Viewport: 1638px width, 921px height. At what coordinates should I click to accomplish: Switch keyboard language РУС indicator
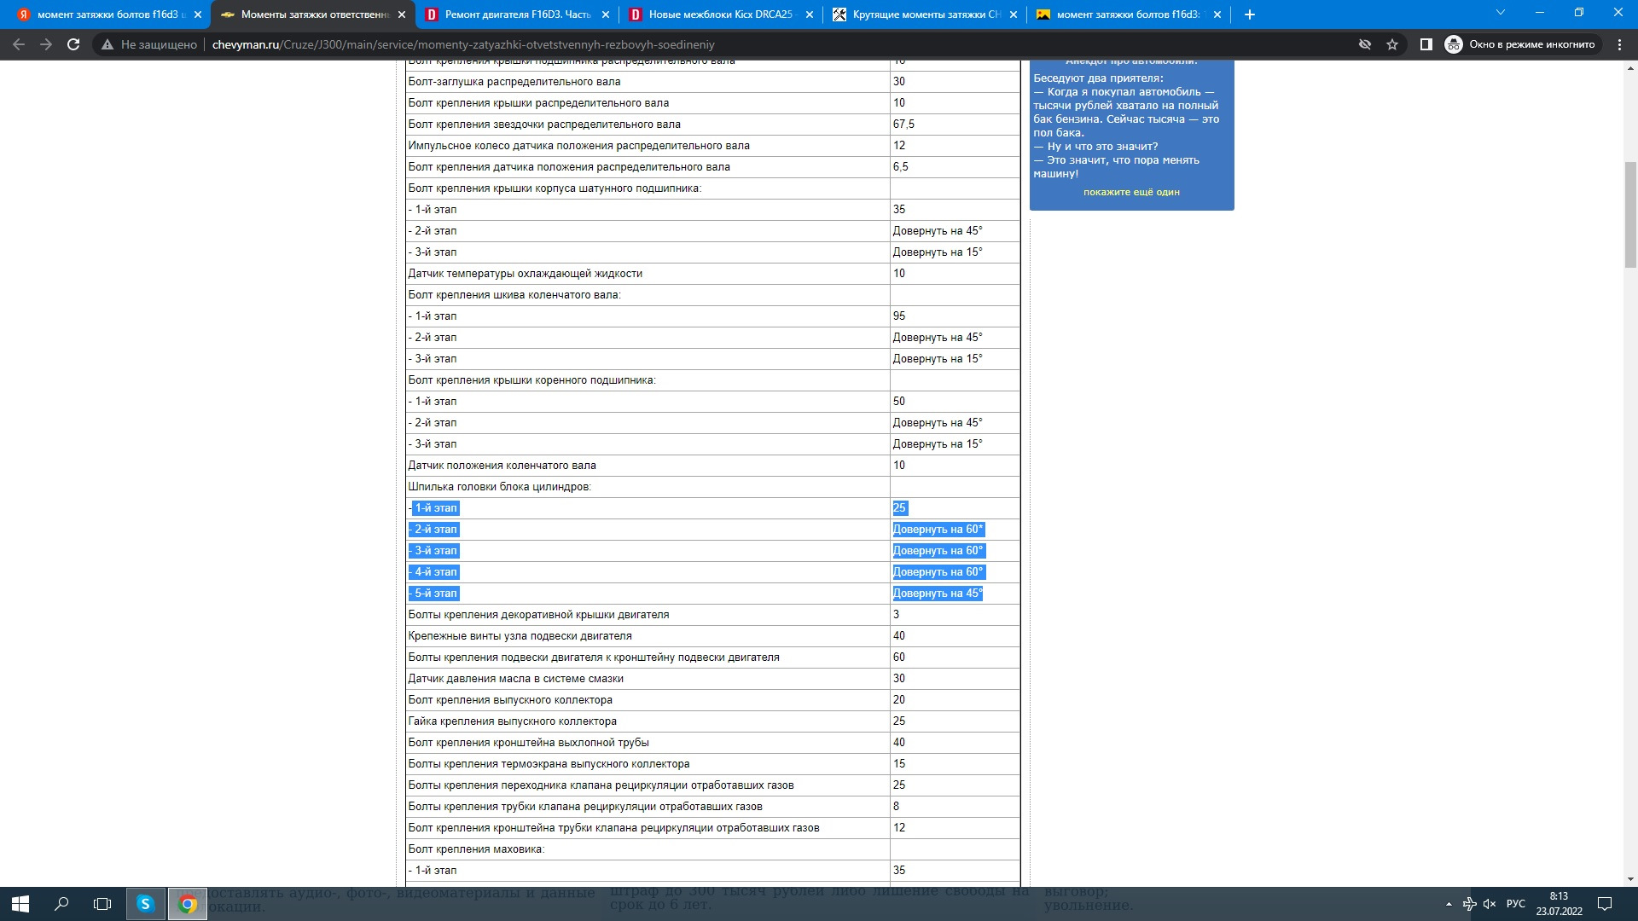[1516, 904]
